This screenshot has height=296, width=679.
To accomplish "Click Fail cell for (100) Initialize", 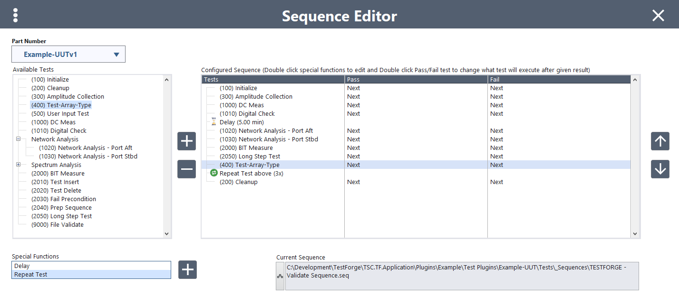I will click(x=496, y=88).
